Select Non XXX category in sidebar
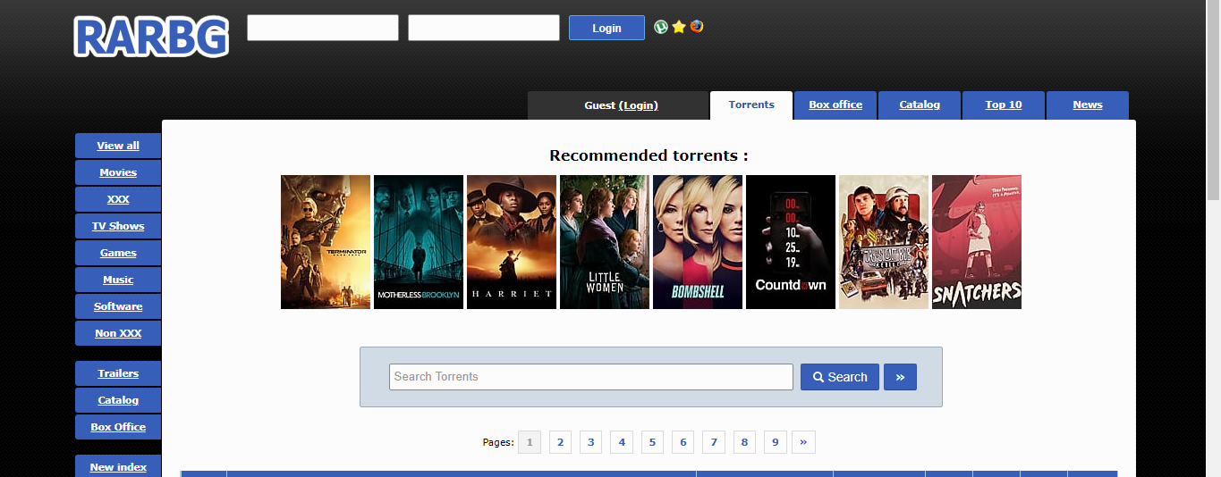 118,333
